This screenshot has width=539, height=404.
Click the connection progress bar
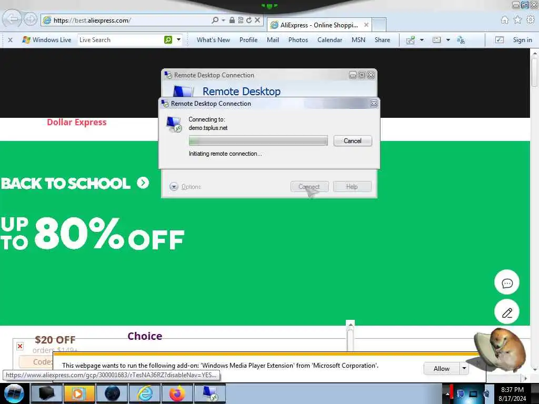[x=258, y=140]
